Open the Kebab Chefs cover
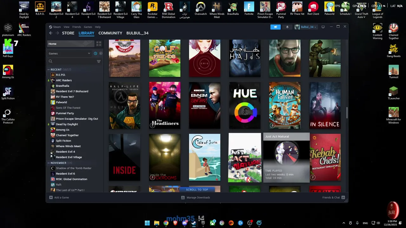This screenshot has width=406, height=228. click(325, 157)
